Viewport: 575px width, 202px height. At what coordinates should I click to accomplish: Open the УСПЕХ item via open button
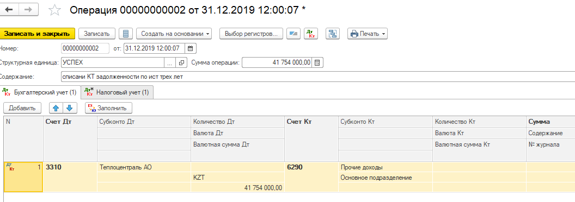181,62
